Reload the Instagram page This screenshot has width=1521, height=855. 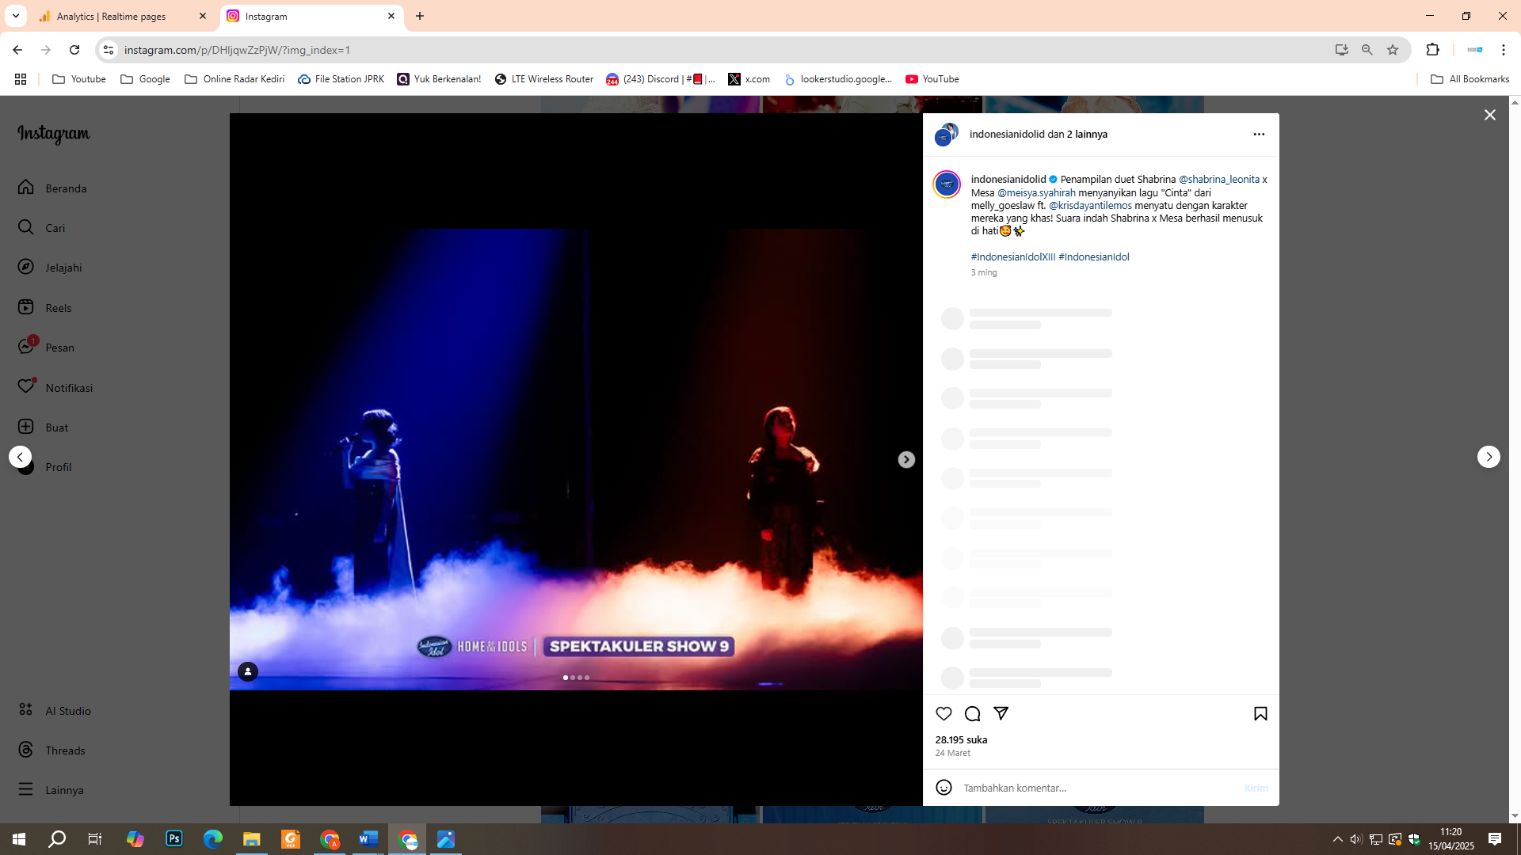(74, 50)
